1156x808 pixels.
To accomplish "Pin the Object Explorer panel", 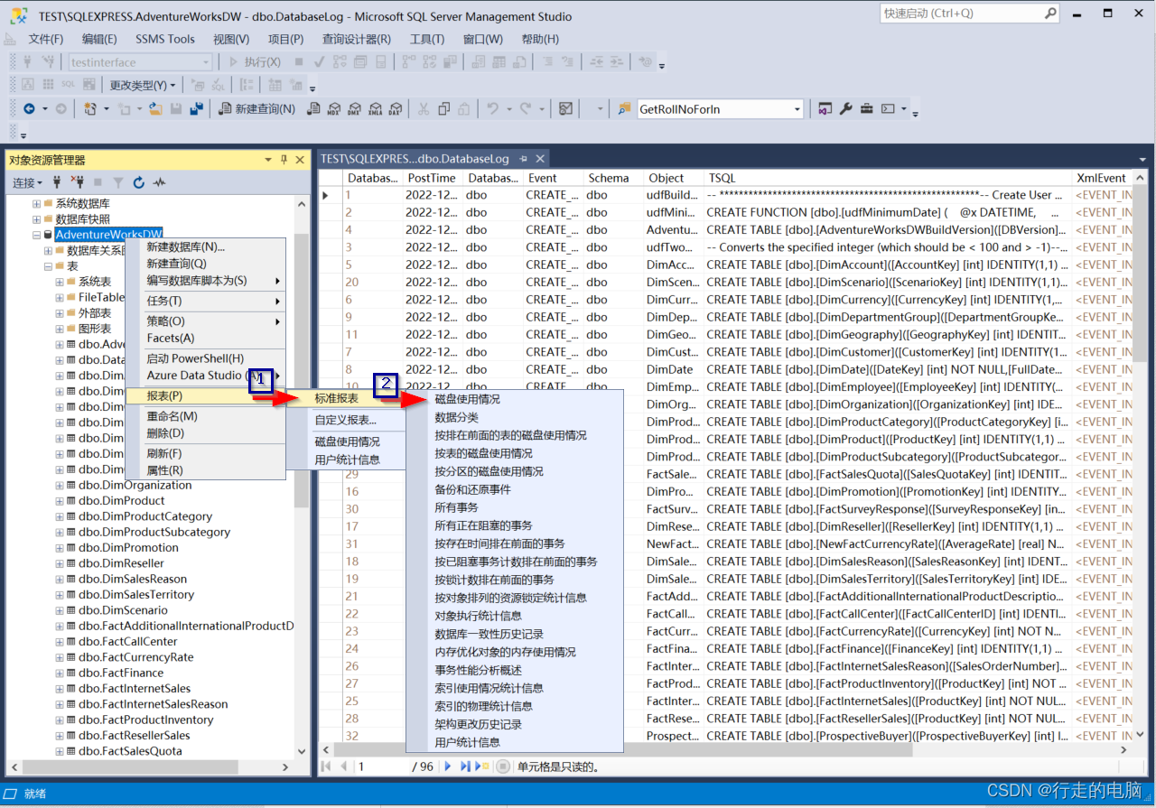I will (284, 160).
